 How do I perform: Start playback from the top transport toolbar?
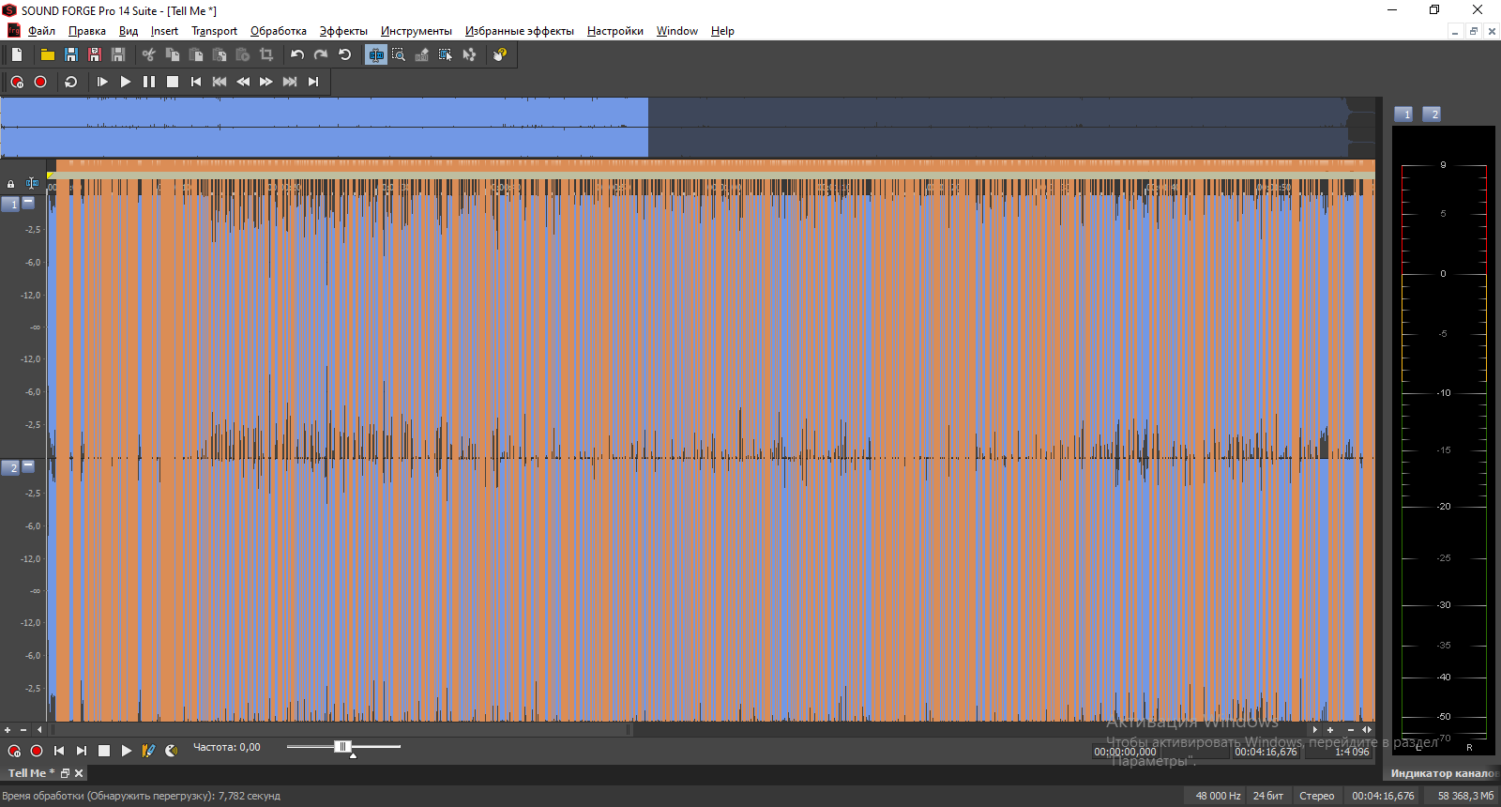[x=126, y=82]
